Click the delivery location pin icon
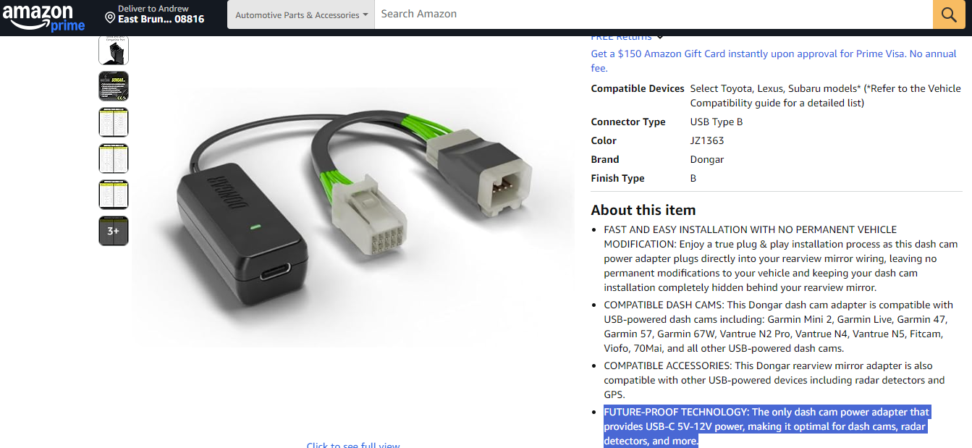 point(110,17)
